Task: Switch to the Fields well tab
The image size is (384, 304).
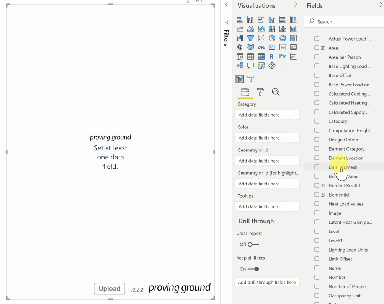Action: 245,92
